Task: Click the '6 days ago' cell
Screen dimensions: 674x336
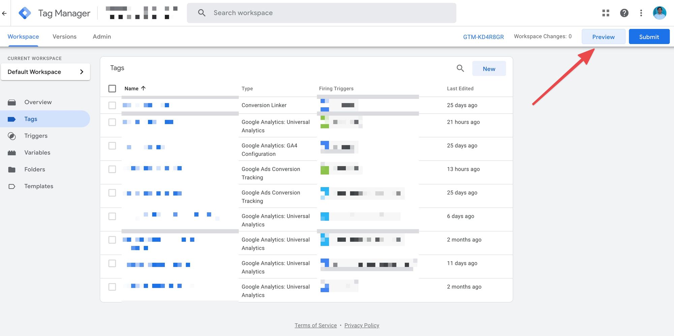Action: pos(460,216)
